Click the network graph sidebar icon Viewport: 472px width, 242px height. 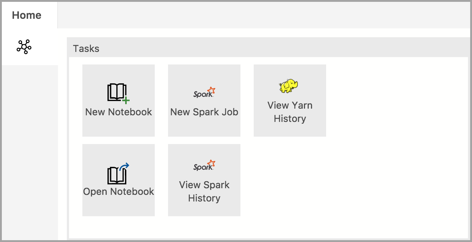(x=24, y=47)
